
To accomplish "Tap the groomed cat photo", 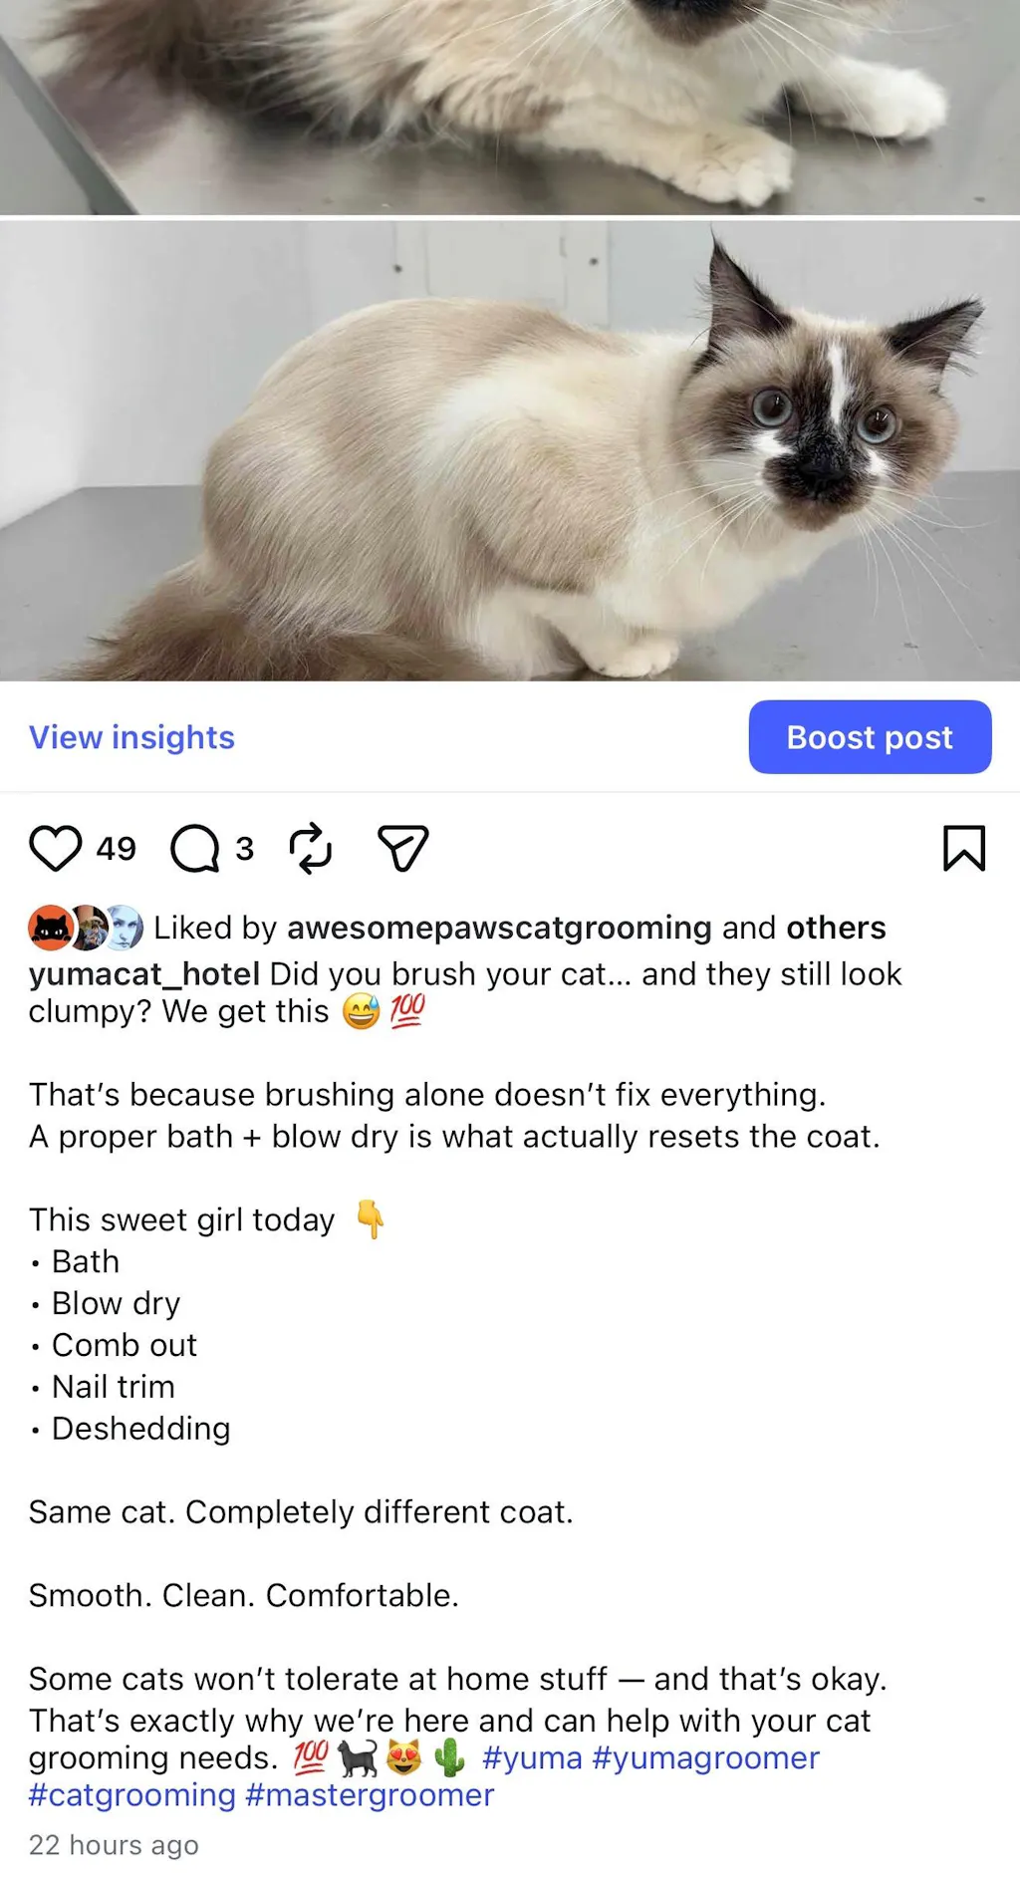I will 510,450.
